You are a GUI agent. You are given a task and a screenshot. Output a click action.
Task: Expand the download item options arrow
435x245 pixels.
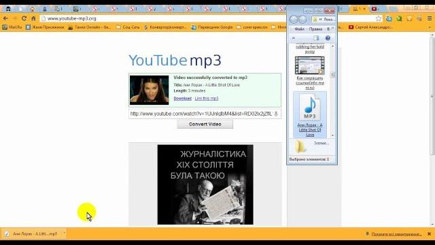pos(64,233)
